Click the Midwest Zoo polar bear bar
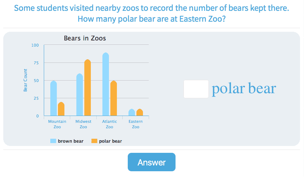Screen dimensions: 304x181 pos(88,88)
